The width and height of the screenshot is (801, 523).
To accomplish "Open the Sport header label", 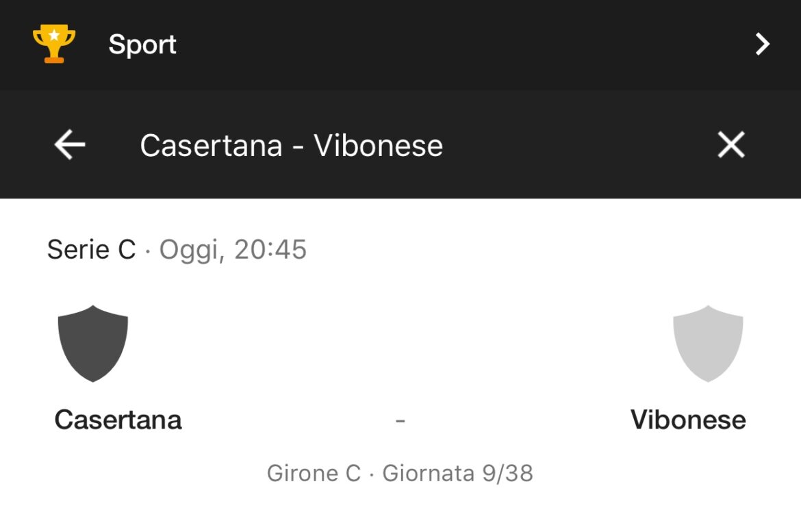I will click(142, 44).
